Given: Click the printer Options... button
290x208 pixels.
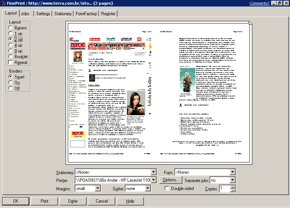Looking at the screenshot, I should [170, 180].
